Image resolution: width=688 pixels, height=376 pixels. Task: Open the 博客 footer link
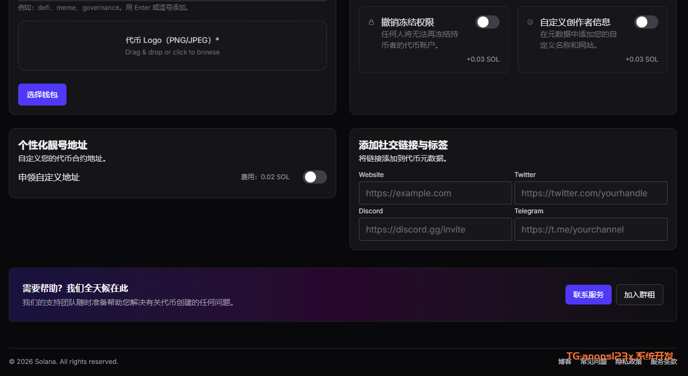(x=564, y=362)
